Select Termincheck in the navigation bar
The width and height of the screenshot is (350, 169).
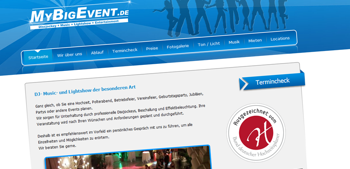pos(125,50)
